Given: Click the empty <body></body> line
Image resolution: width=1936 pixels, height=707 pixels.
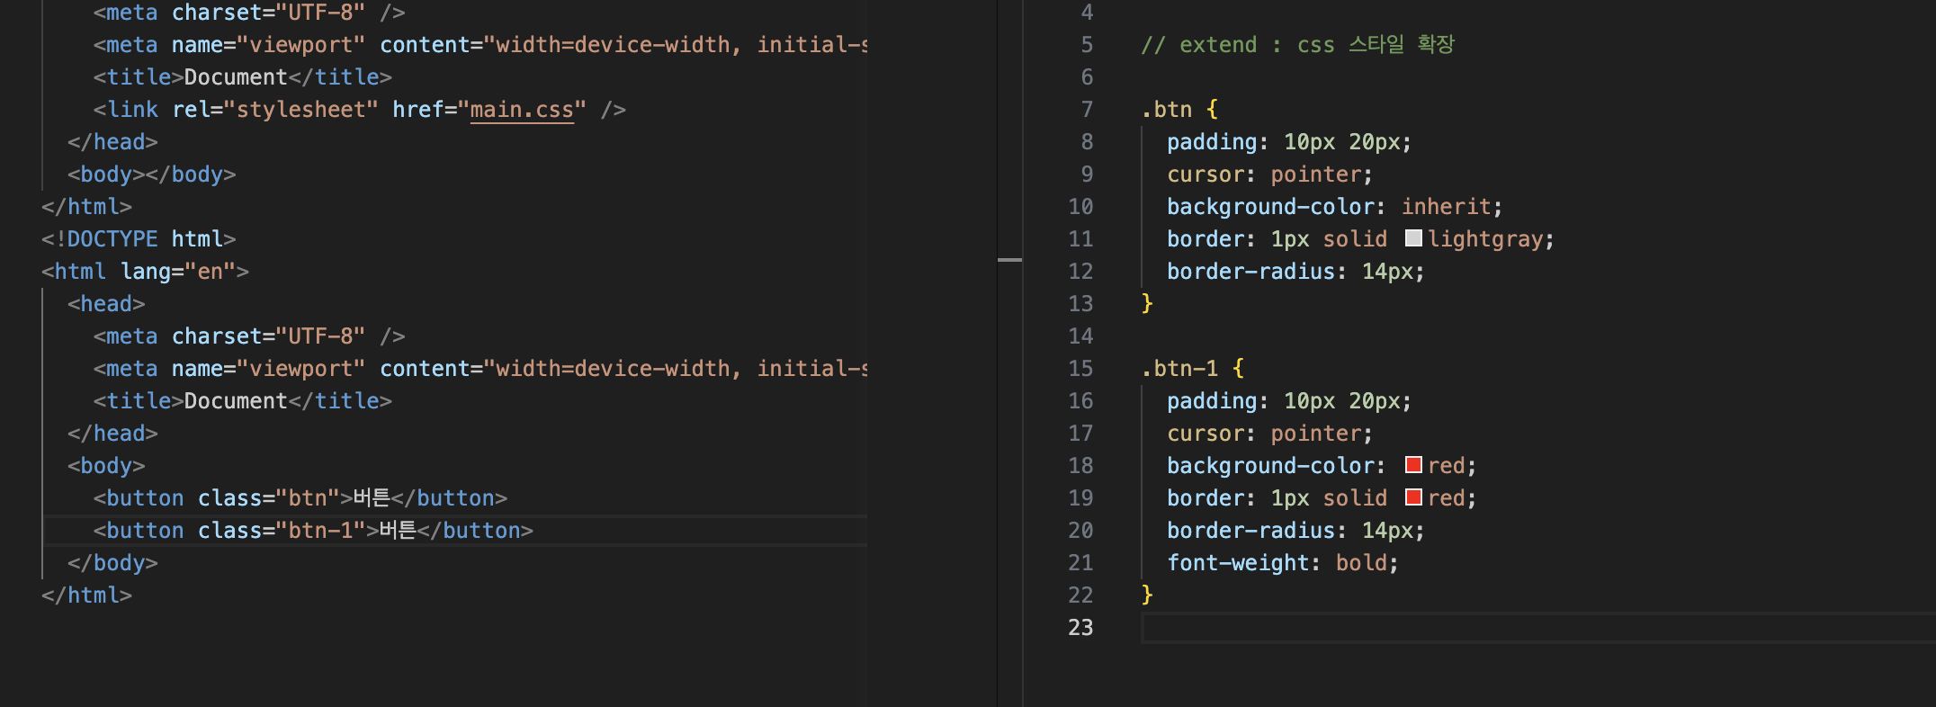Looking at the screenshot, I should click(151, 175).
